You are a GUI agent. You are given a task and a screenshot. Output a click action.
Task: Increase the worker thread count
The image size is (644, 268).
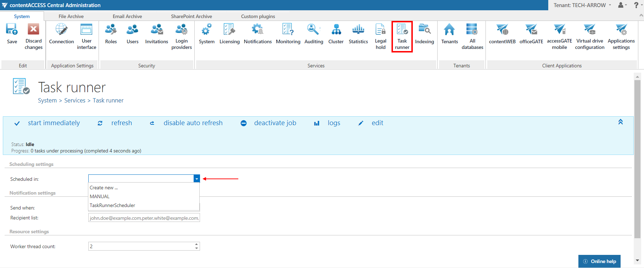click(x=196, y=244)
